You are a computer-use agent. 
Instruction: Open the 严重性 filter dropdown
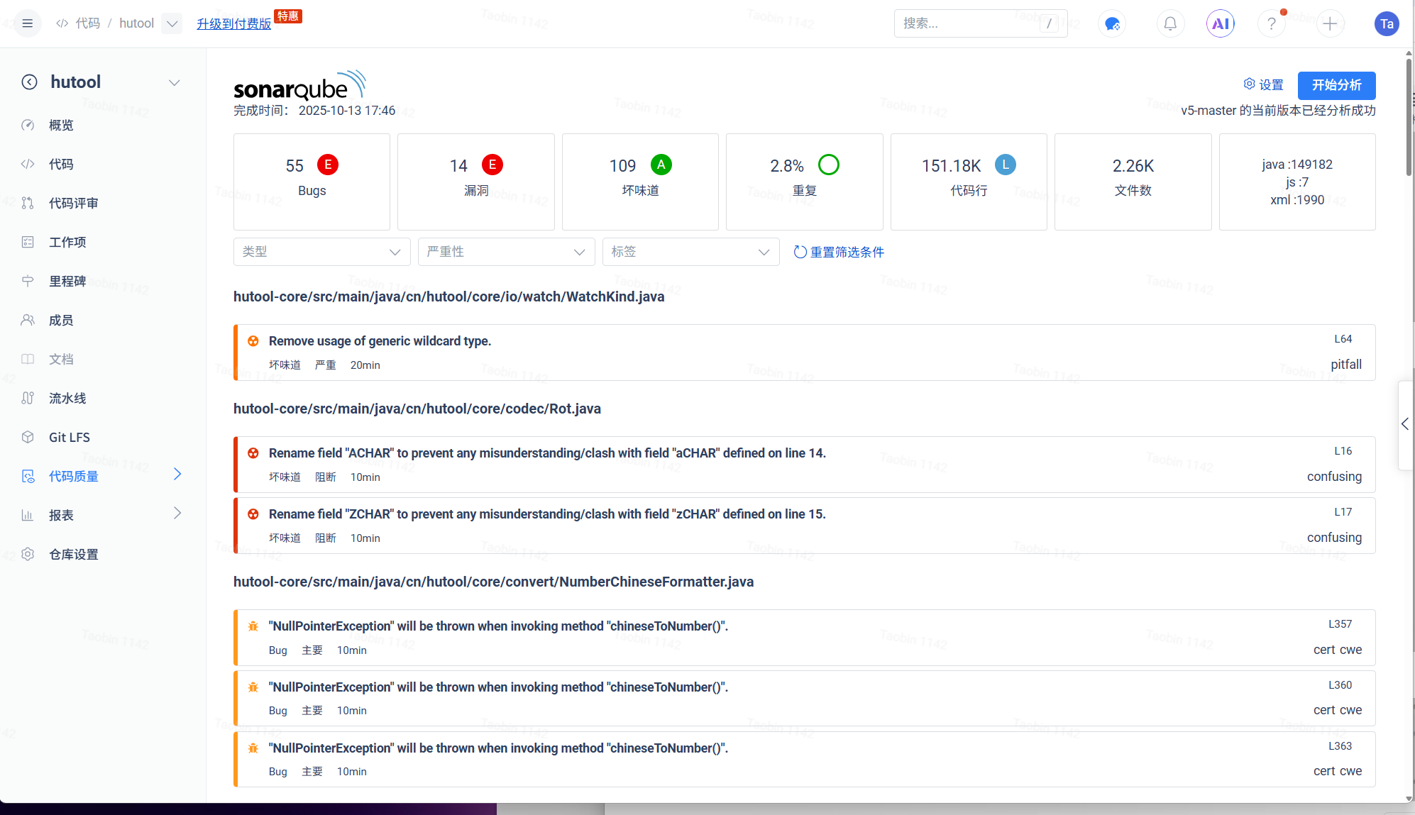(506, 252)
